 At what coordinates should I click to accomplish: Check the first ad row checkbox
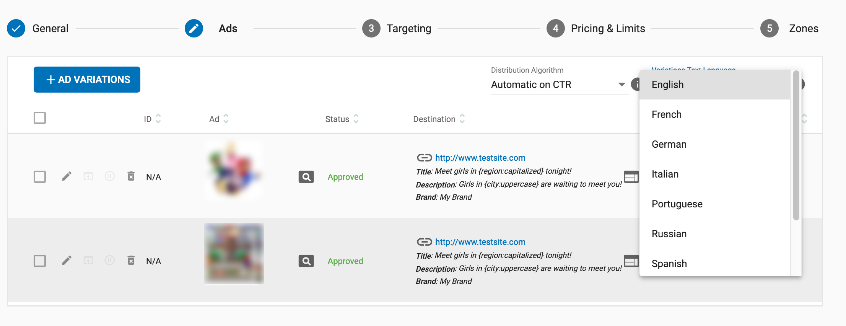pos(40,177)
